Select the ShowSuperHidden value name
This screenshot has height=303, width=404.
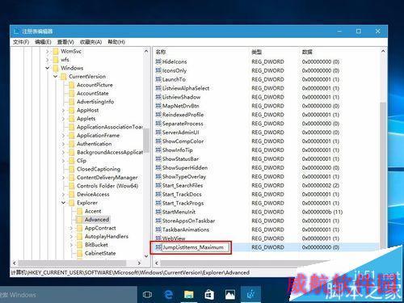click(185, 168)
